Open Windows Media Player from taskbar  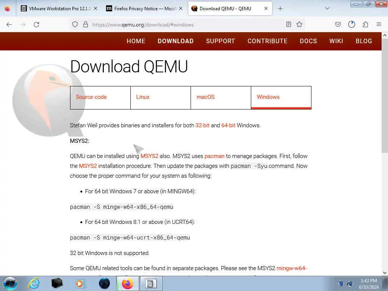tap(80, 283)
